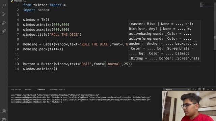
Task: Switch to the PROBLEMS tab
Action: point(16,89)
